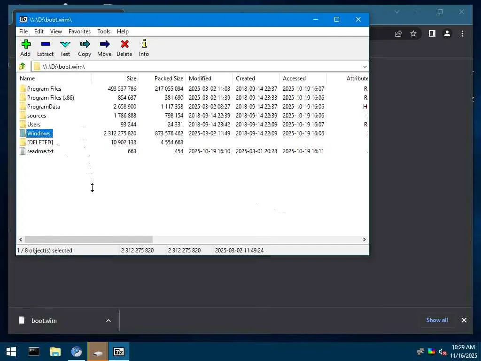Image resolution: width=481 pixels, height=361 pixels.
Task: Open the browser tab search chevron
Action: click(396, 12)
